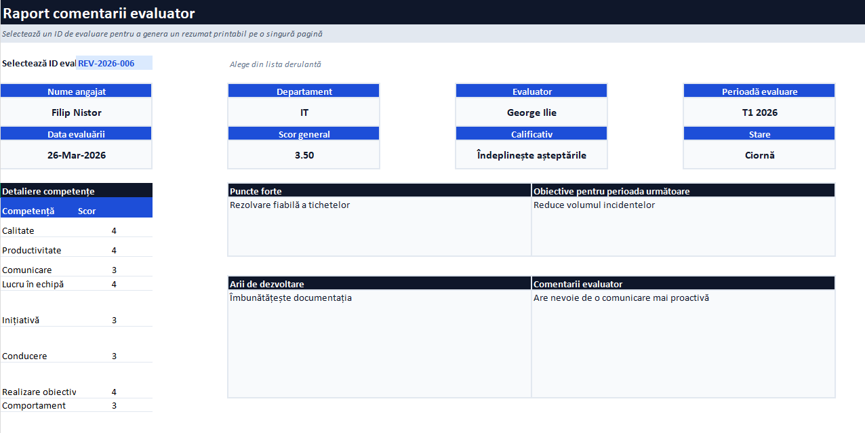Screen dimensions: 865x433
Task: Click the 'Obiective pentru perioada următoare' header
Action: tap(683, 191)
